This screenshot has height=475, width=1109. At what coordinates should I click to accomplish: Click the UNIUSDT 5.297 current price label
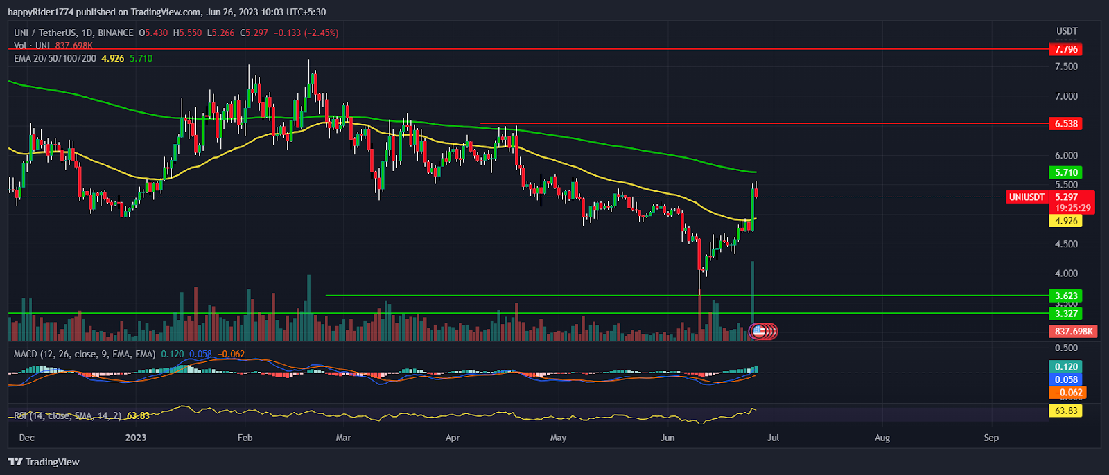(x=1050, y=197)
